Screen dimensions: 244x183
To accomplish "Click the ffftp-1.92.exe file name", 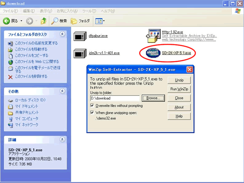I will [x=172, y=32].
